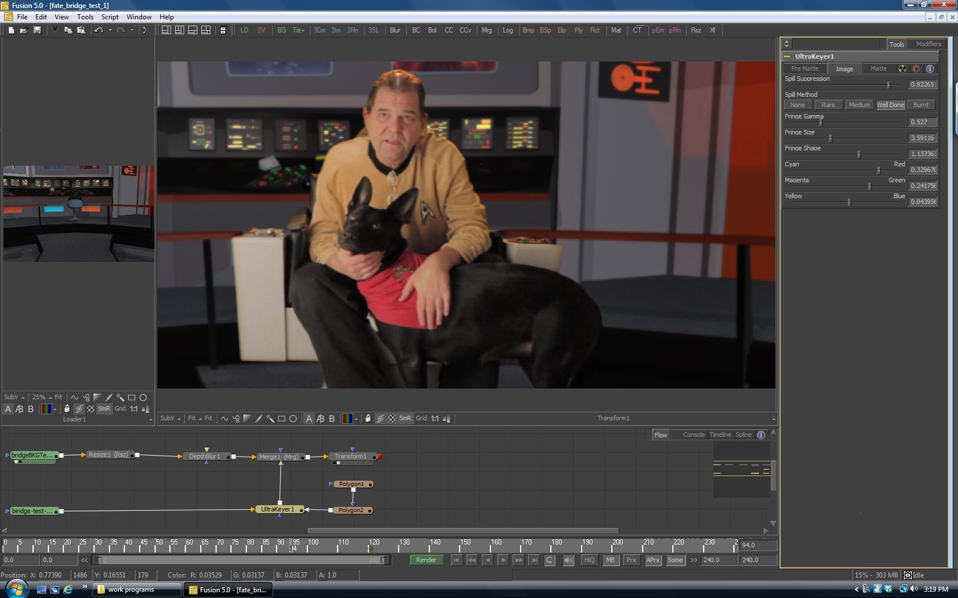958x598 pixels.
Task: Open the Some render mode selector
Action: (x=675, y=560)
